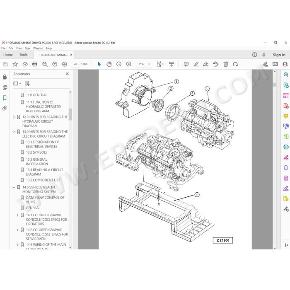This screenshot has width=290, height=290.
Task: Open the security lock panel icon
Action: pyautogui.click(x=5, y=77)
